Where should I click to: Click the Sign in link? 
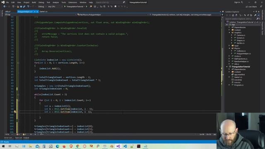[x=237, y=2]
